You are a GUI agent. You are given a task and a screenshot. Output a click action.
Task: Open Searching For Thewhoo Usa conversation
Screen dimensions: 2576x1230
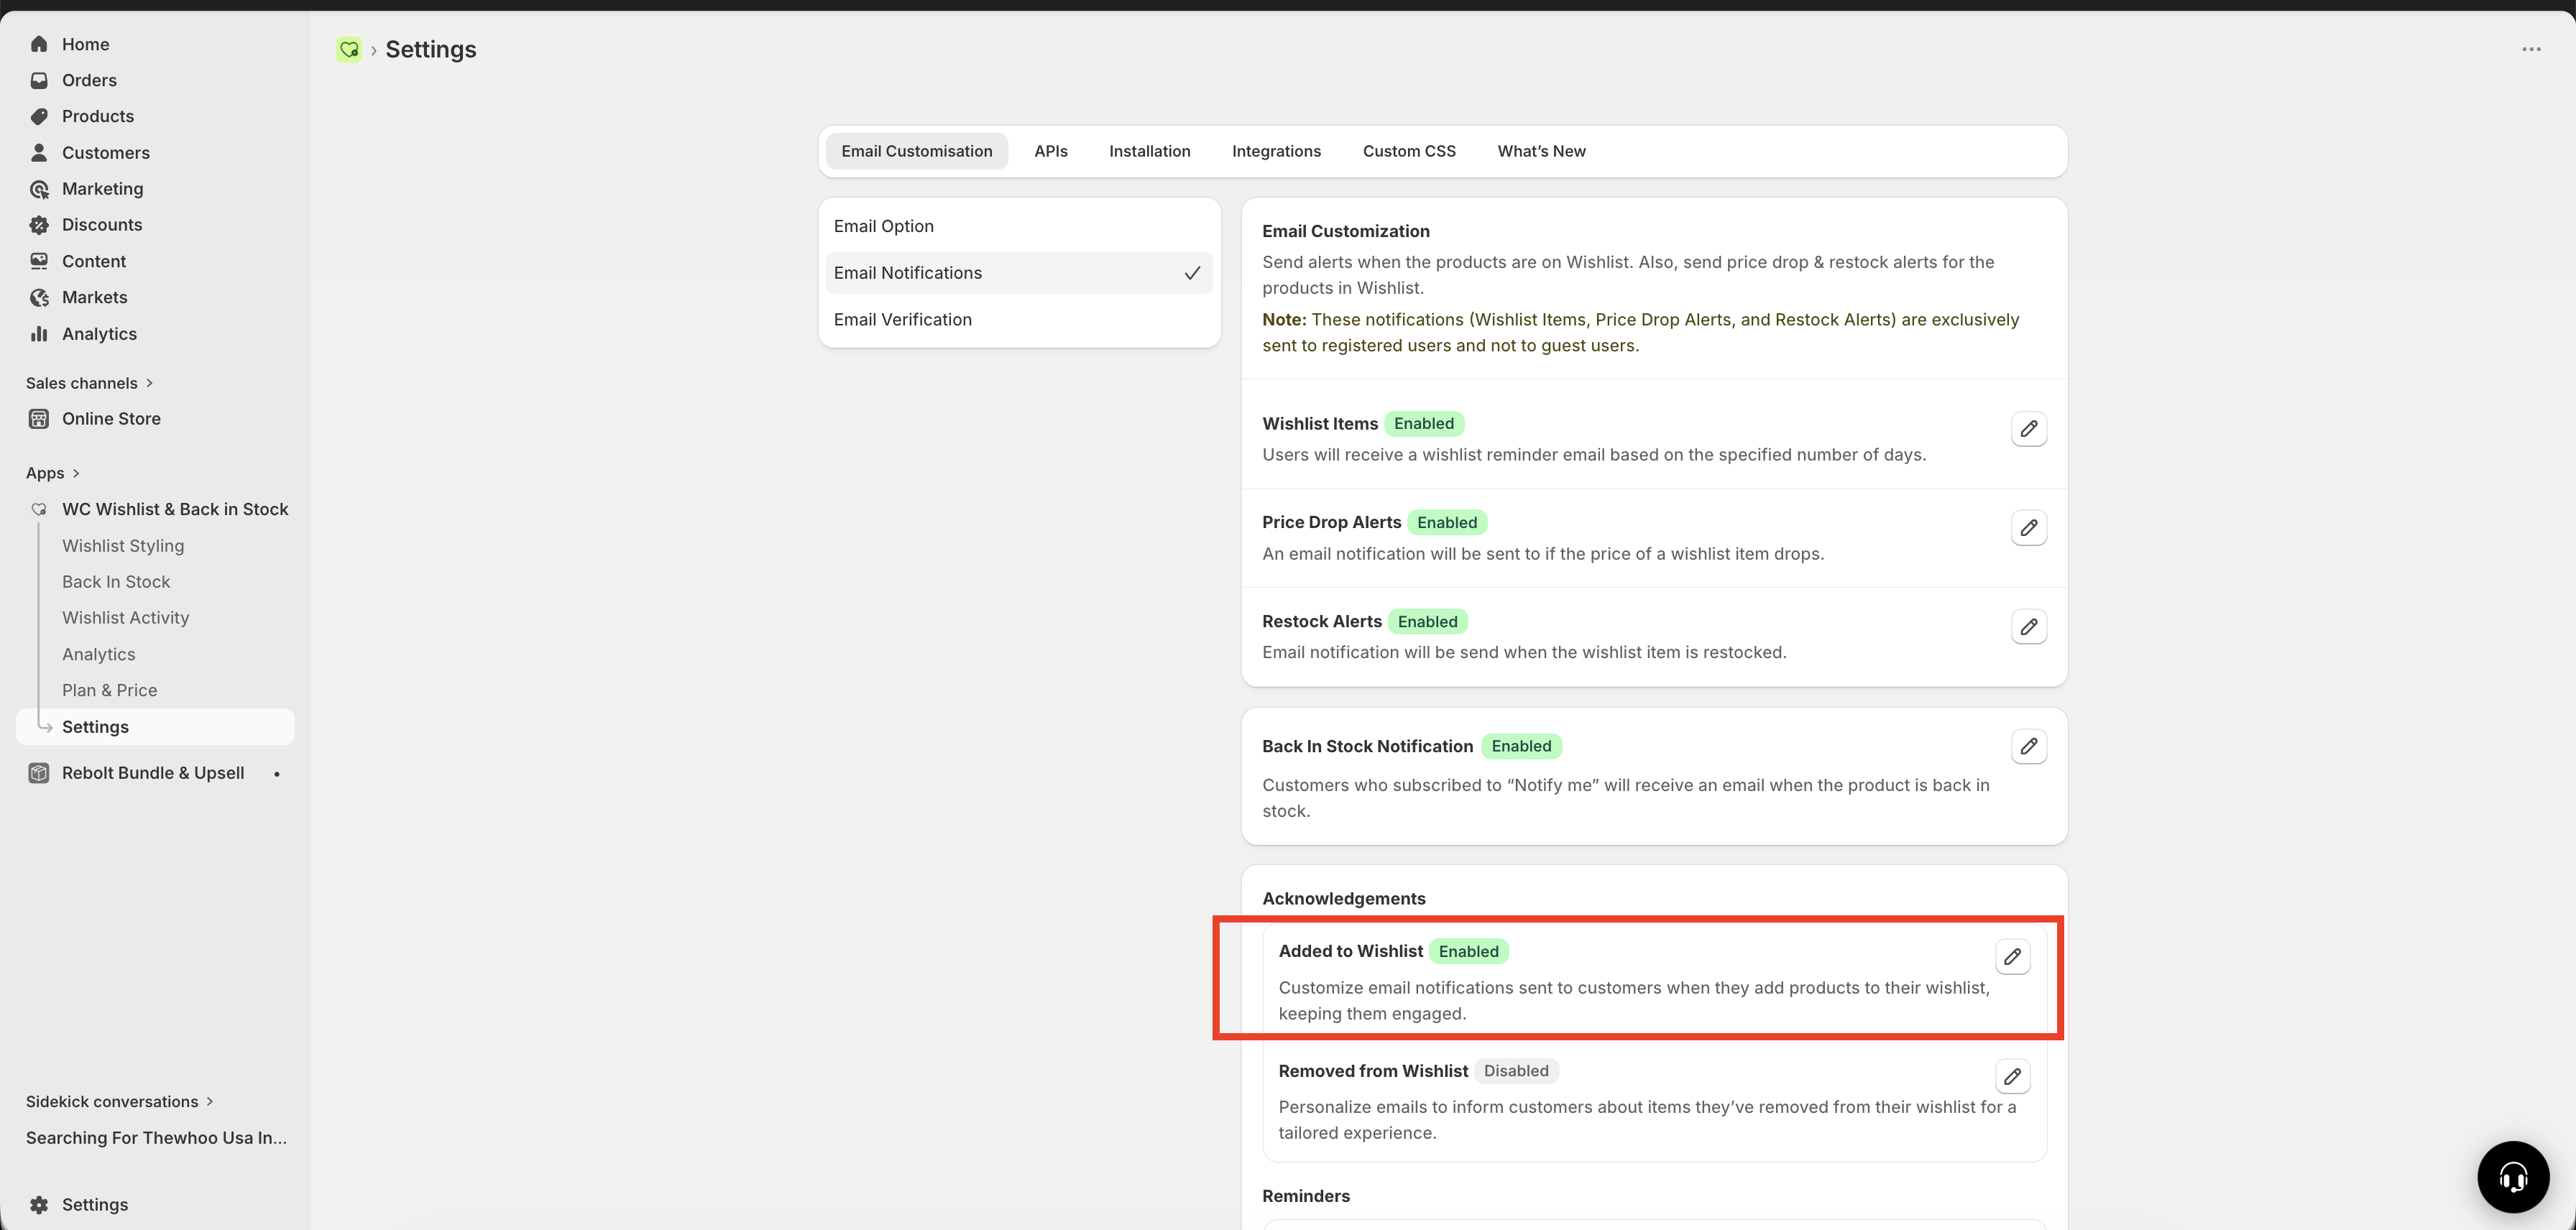tap(156, 1138)
